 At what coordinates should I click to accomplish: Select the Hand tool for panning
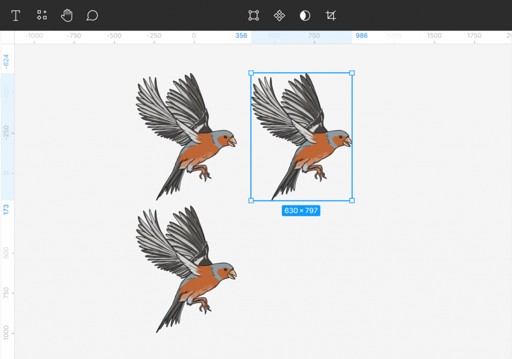[x=66, y=15]
